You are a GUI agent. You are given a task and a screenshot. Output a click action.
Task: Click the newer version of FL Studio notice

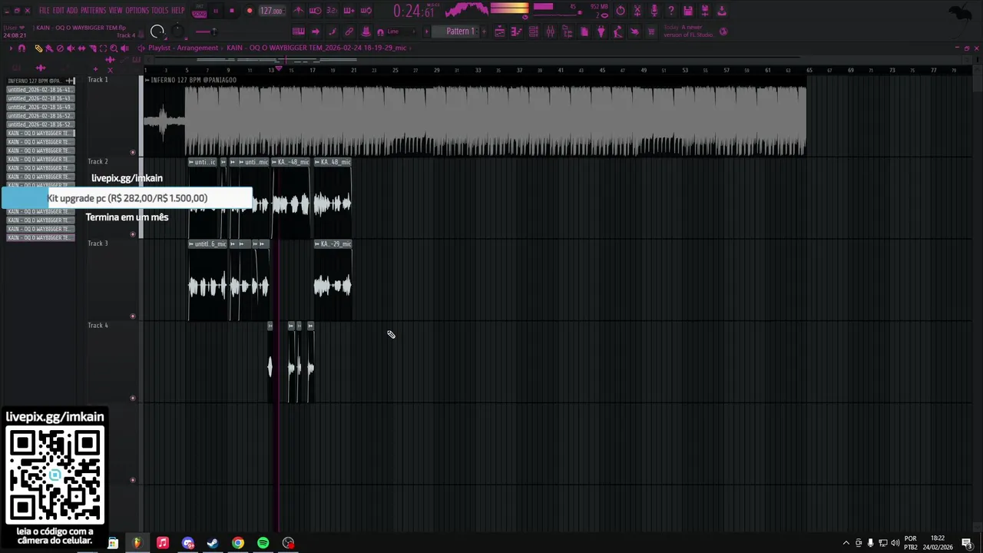pos(688,31)
